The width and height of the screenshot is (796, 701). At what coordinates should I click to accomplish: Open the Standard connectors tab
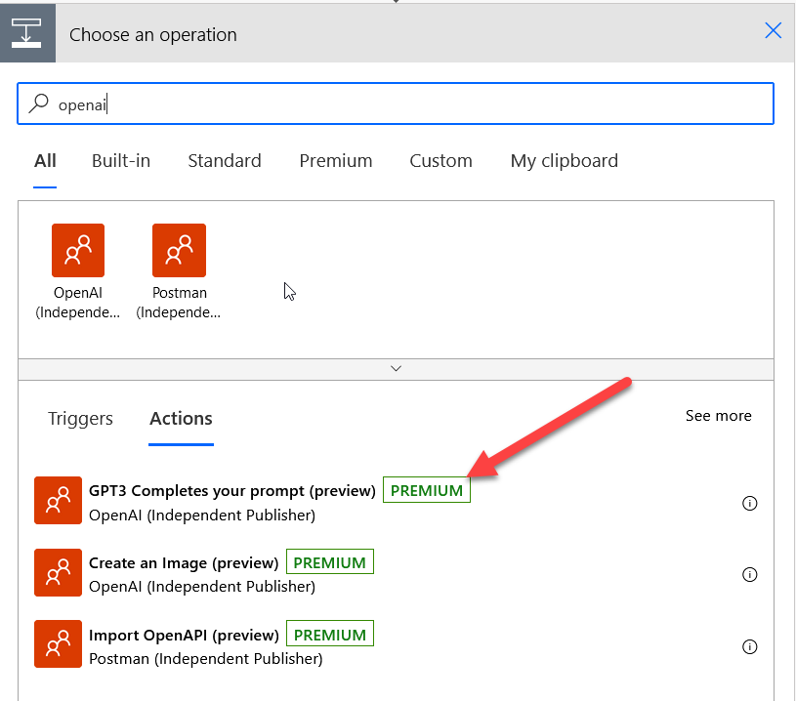[x=225, y=161]
